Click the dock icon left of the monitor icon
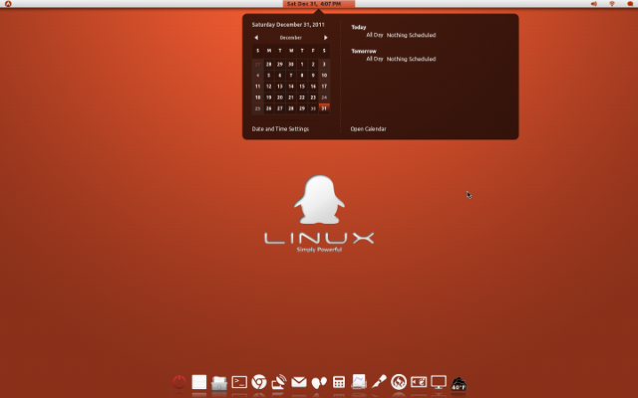The image size is (638, 398). (x=419, y=382)
